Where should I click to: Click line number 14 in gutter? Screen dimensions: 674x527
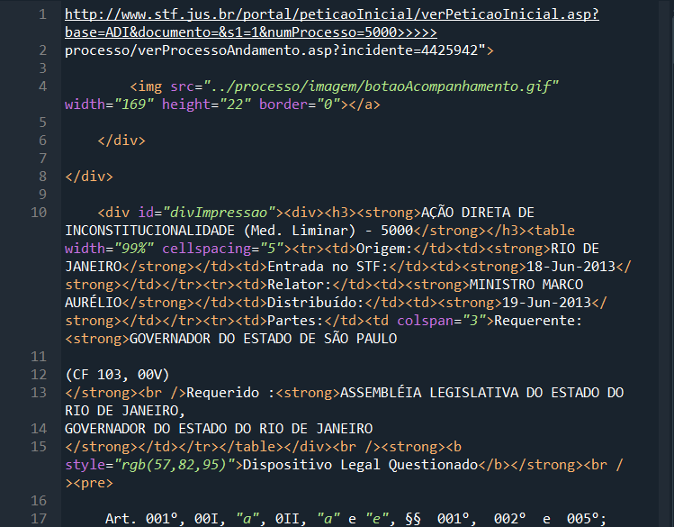pyautogui.click(x=39, y=429)
